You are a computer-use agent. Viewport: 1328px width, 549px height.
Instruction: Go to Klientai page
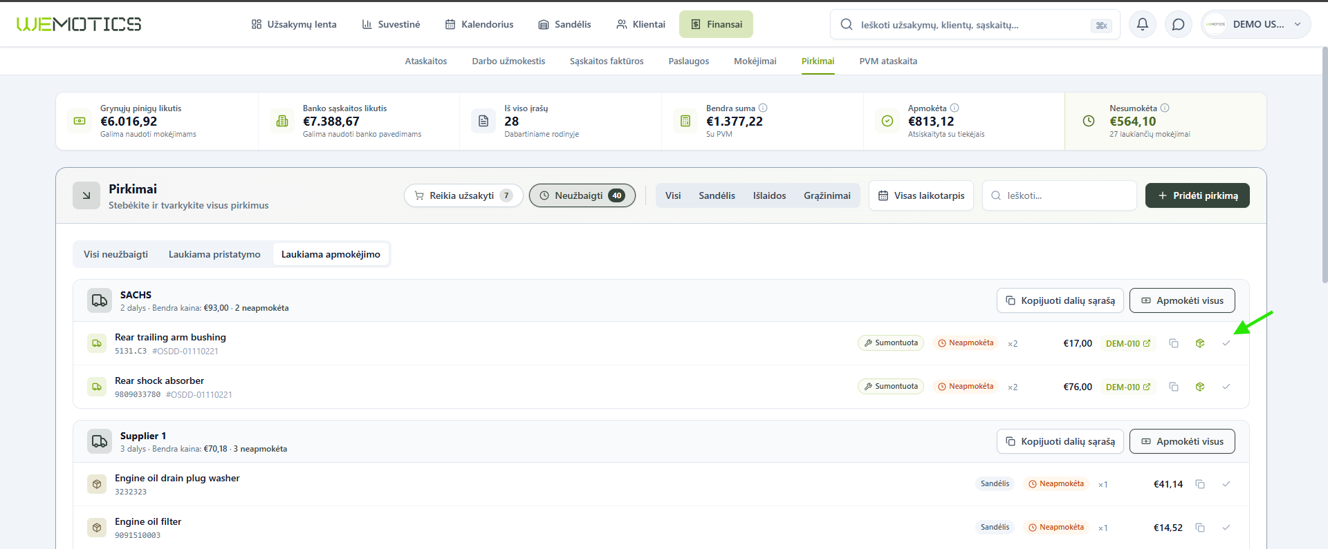pos(641,24)
